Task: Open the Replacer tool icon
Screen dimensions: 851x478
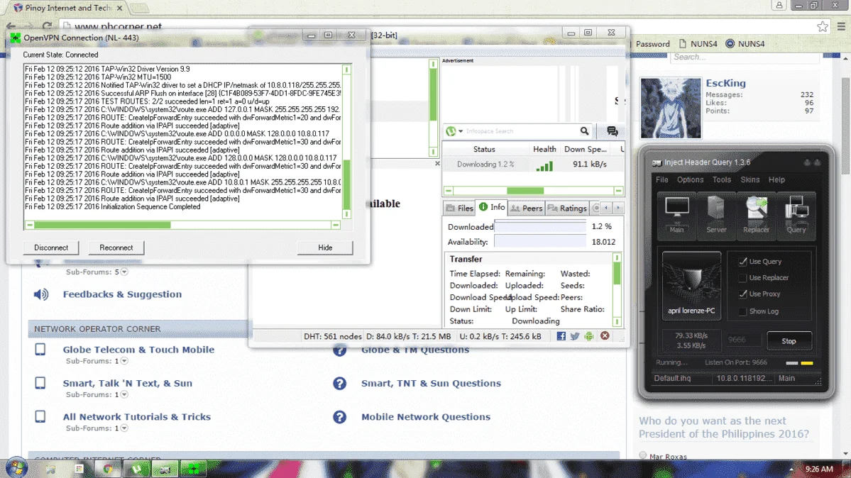Action: pos(756,215)
